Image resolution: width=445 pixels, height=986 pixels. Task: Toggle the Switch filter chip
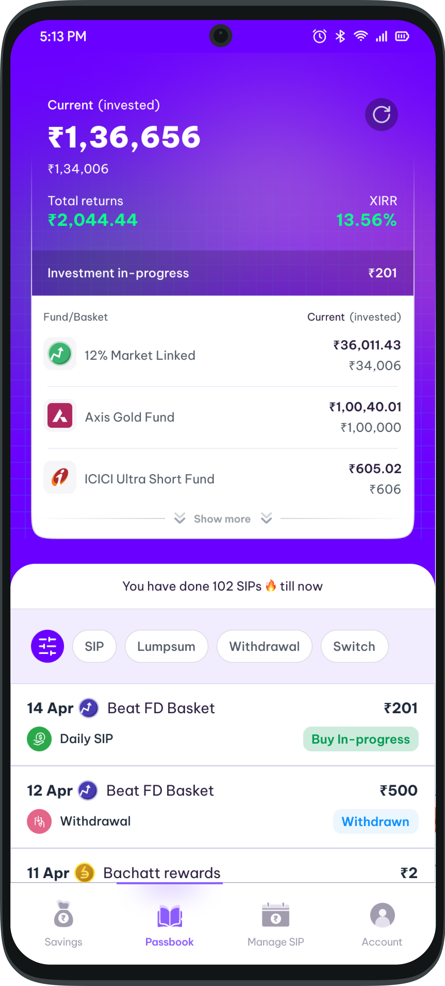[x=354, y=646]
